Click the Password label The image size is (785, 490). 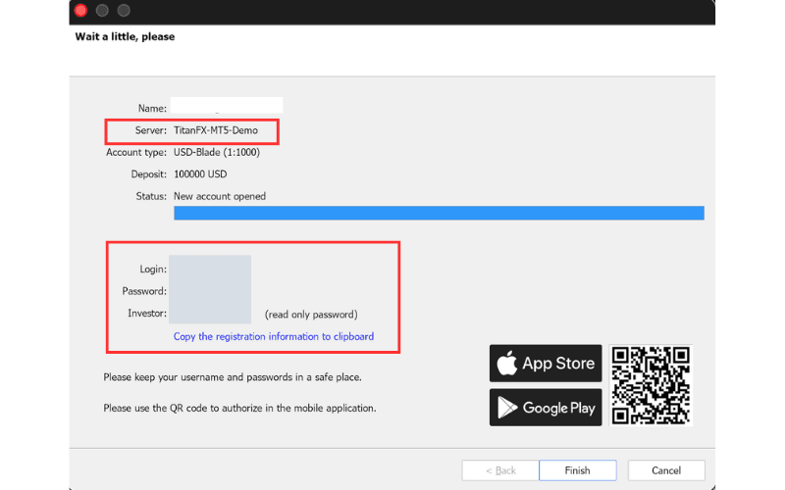coord(144,291)
